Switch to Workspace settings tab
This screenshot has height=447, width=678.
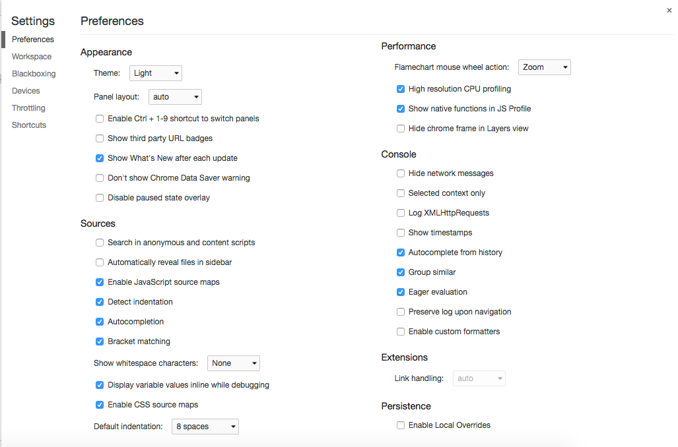(32, 57)
